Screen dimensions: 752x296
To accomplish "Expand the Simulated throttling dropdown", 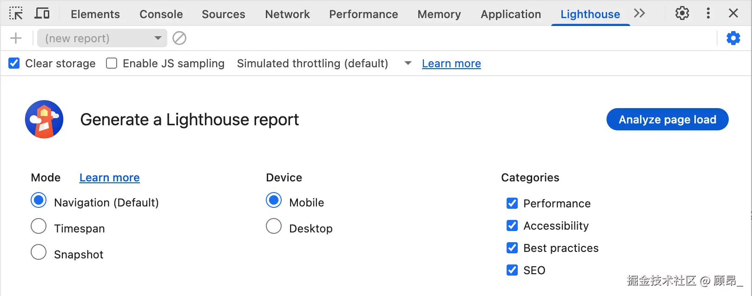I will (324, 64).
